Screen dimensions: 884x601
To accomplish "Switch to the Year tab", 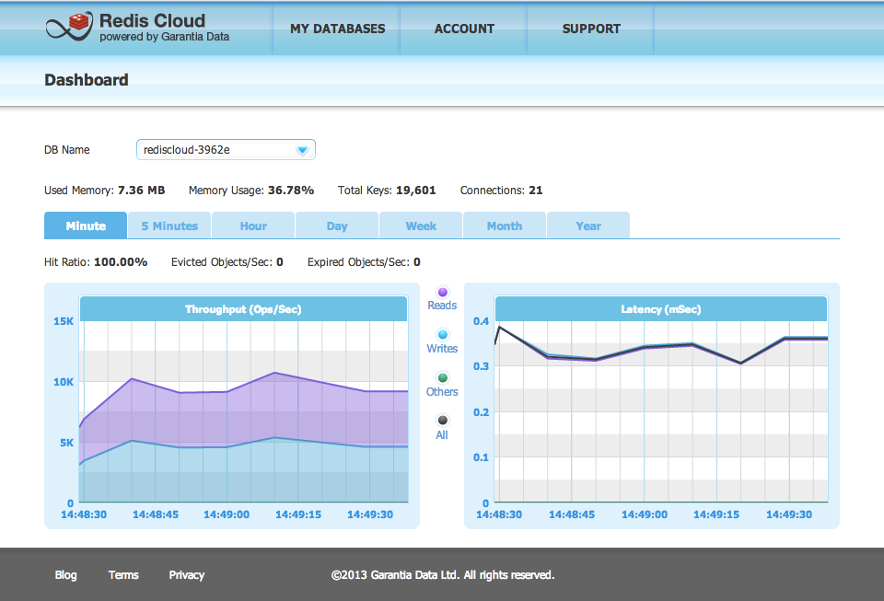I will [588, 225].
